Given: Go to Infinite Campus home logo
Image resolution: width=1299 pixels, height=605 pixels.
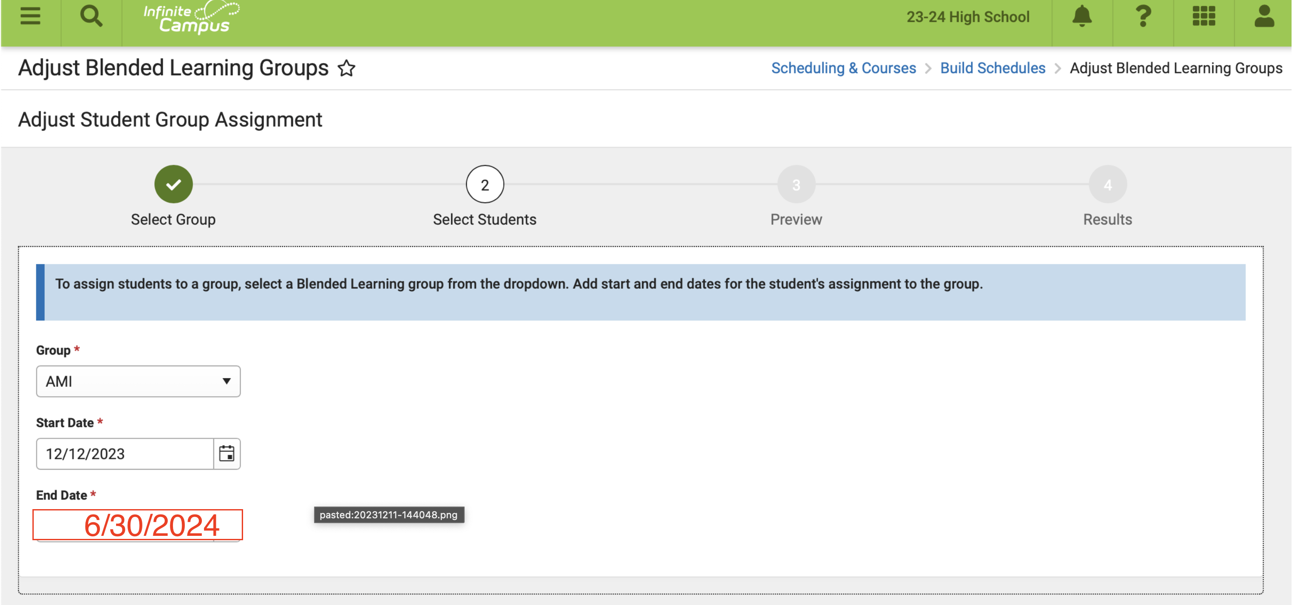Looking at the screenshot, I should [191, 18].
